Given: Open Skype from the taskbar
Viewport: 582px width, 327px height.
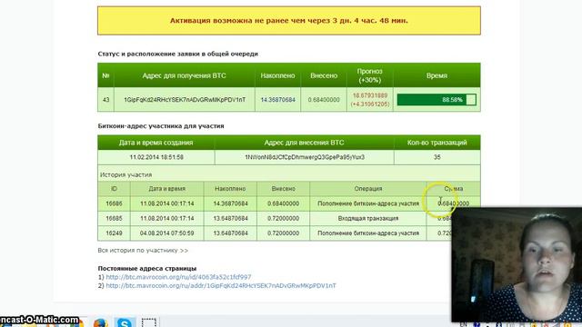Looking at the screenshot, I should tap(124, 322).
